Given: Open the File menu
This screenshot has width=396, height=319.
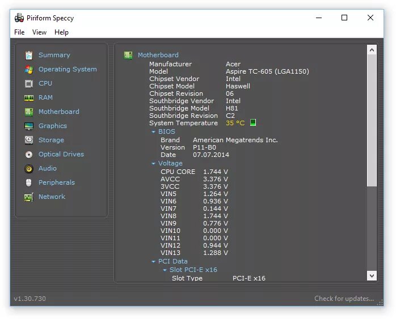Looking at the screenshot, I should coord(19,32).
